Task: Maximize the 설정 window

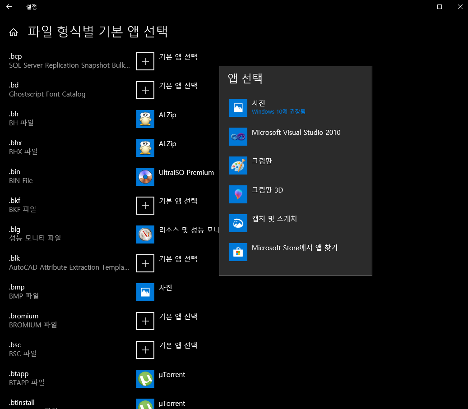Action: [440, 7]
